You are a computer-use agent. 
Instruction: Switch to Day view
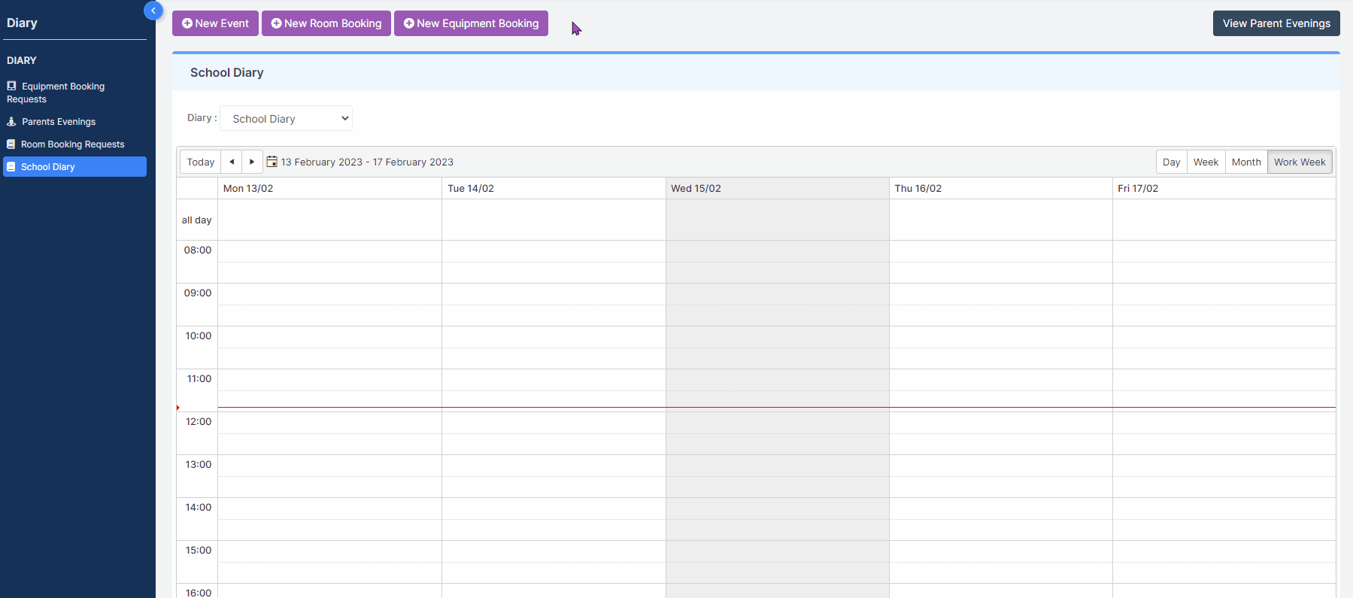click(x=1171, y=162)
